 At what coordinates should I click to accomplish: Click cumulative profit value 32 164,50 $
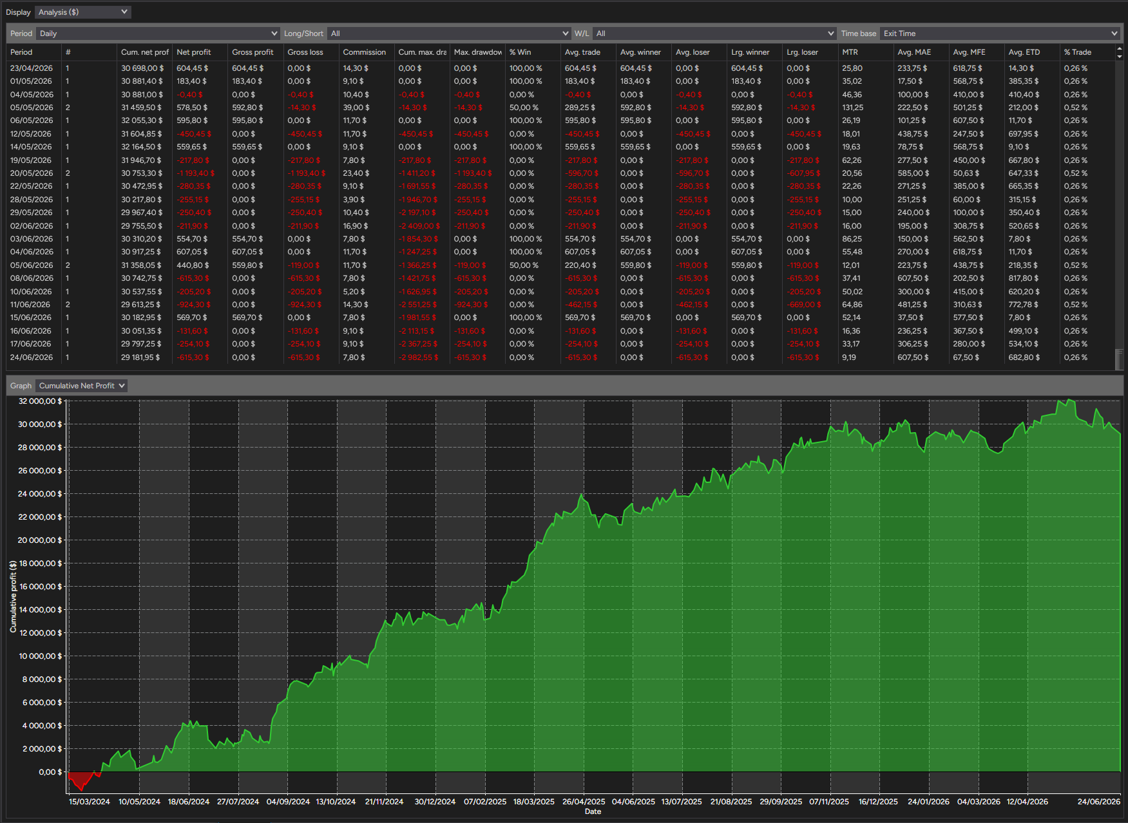[x=142, y=147]
